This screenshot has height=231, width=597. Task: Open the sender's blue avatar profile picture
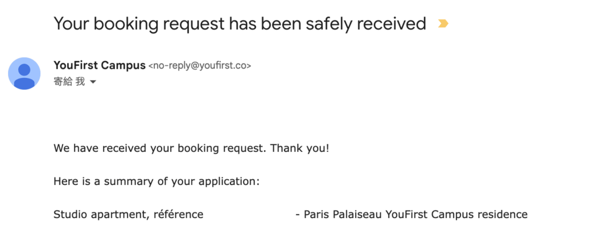[24, 74]
